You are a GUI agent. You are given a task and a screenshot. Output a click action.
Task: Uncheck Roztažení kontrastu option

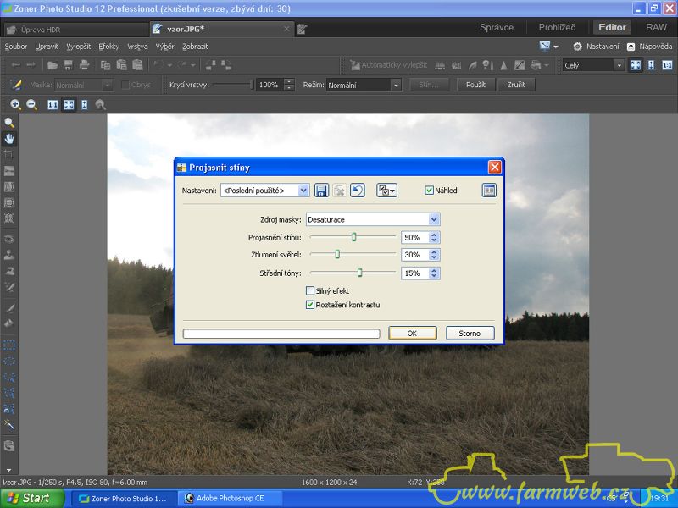click(x=310, y=305)
